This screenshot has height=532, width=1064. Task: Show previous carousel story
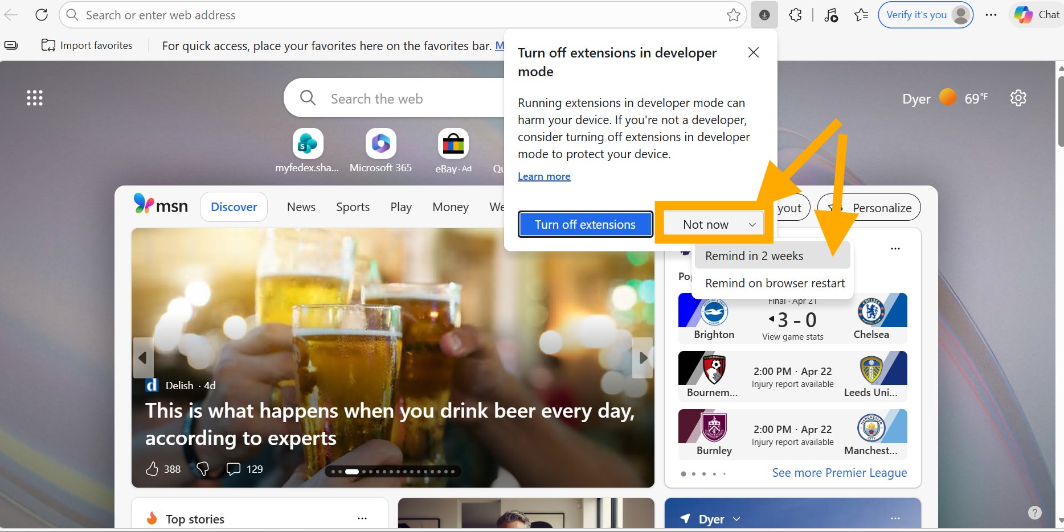(x=143, y=358)
